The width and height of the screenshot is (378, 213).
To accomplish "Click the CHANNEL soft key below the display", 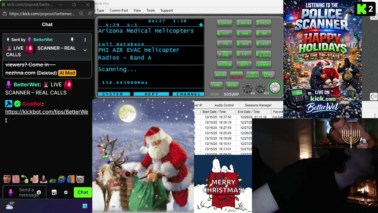I will [188, 94].
